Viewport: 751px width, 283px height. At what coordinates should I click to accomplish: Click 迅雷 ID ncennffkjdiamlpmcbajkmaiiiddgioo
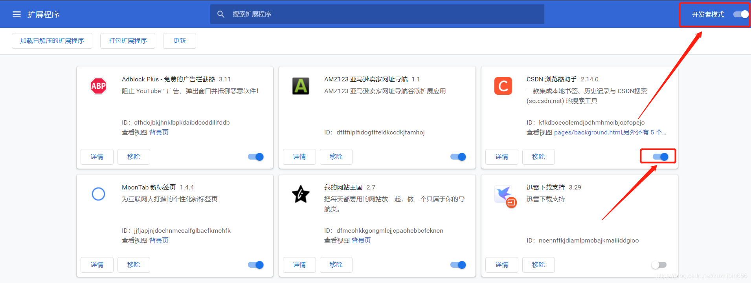tap(589, 241)
